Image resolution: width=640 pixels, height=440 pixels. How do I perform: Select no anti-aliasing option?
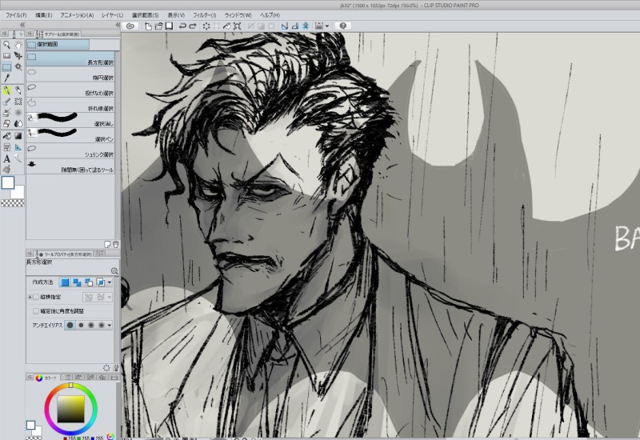point(70,326)
